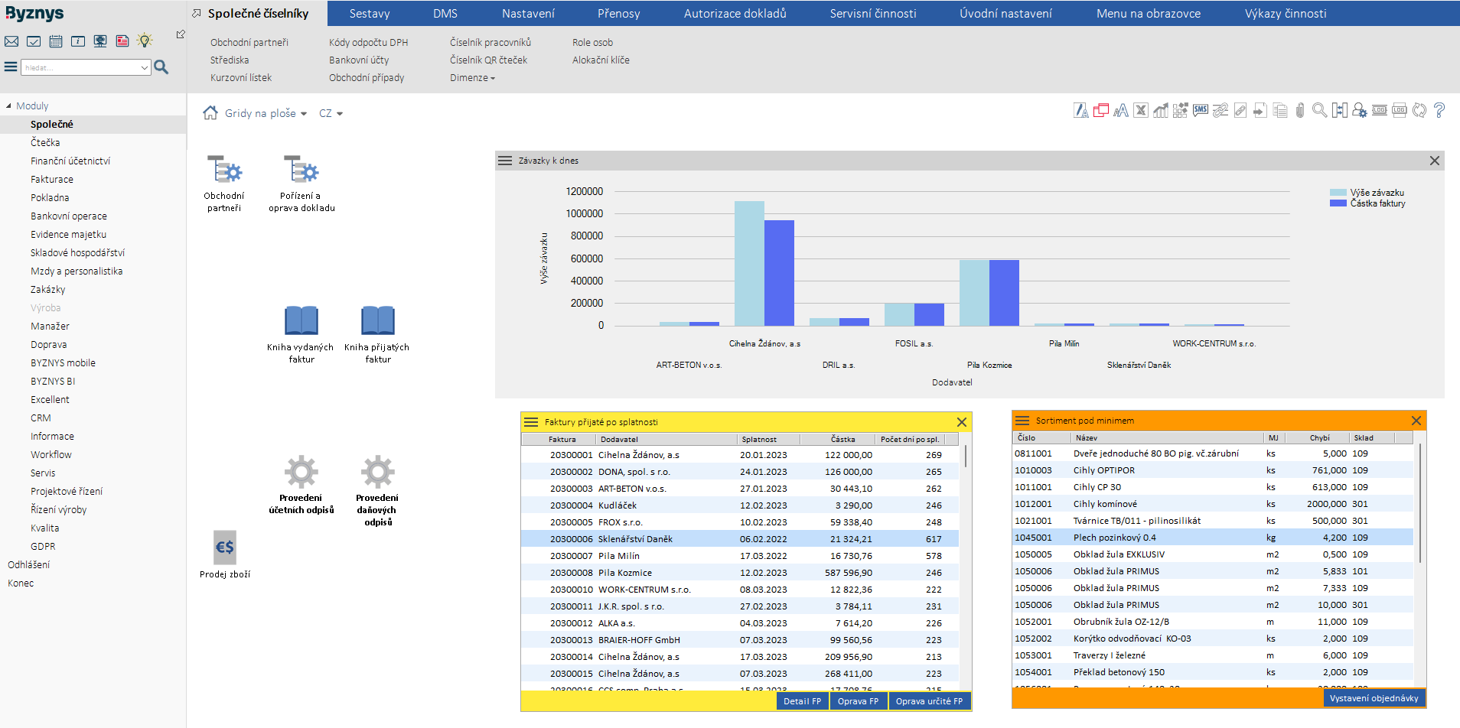This screenshot has height=728, width=1460.
Task: Click the refresh arrows toolbar icon
Action: [1419, 110]
